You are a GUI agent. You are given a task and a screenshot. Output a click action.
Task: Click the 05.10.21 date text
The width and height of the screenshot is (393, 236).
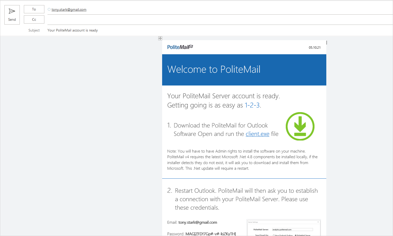[315, 48]
